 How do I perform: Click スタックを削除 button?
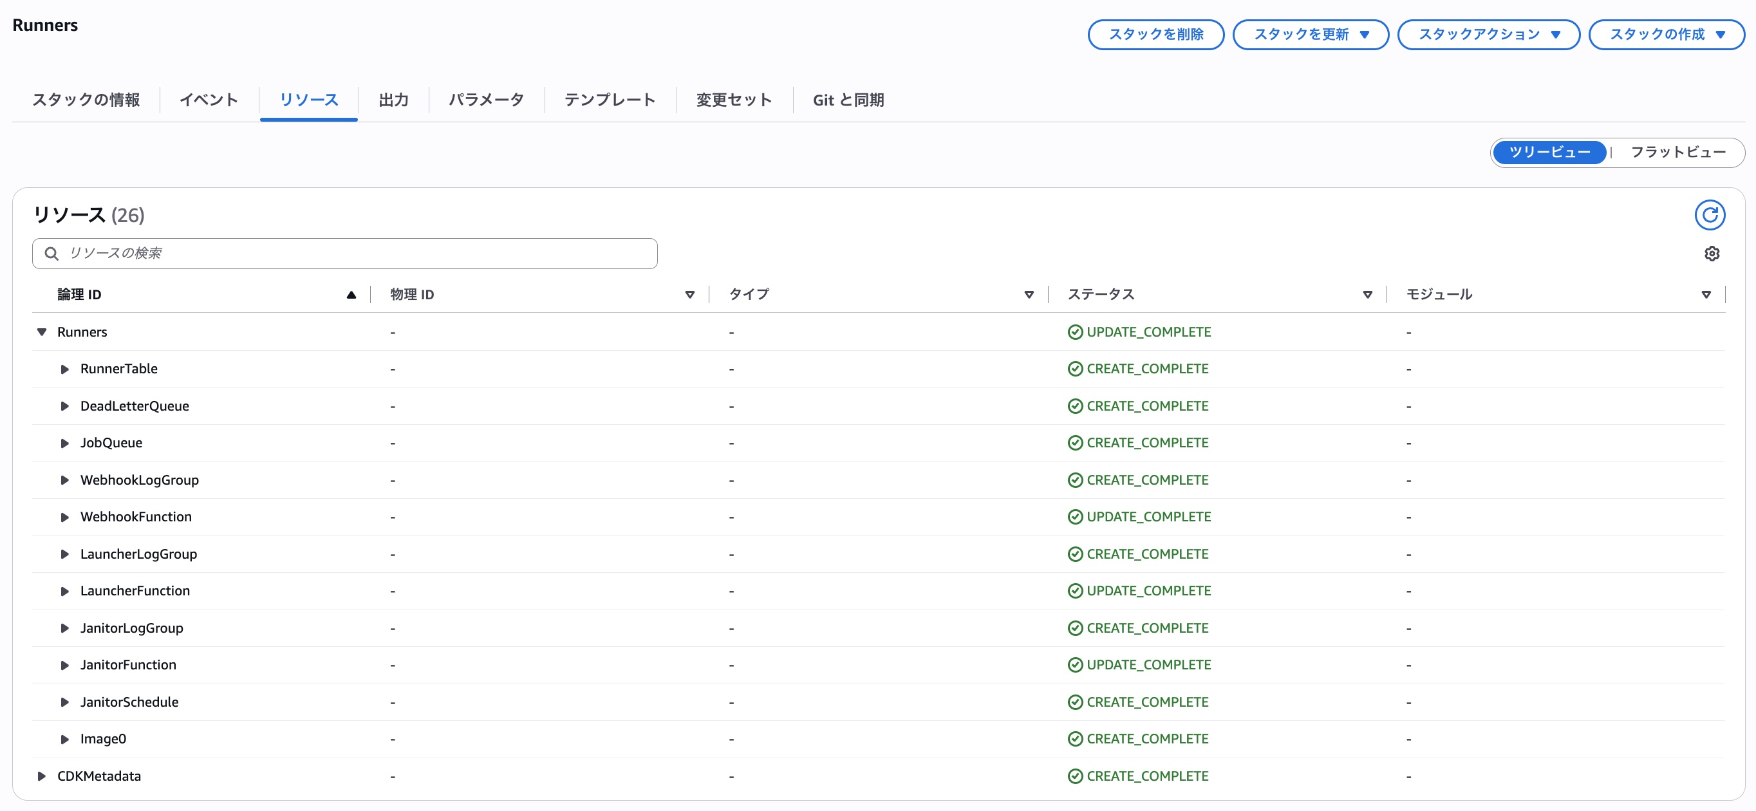[x=1155, y=35]
